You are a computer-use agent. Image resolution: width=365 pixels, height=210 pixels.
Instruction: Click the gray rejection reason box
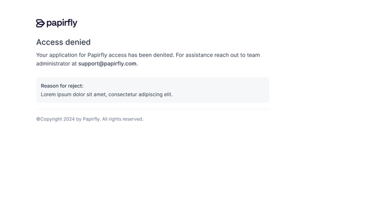point(152,90)
